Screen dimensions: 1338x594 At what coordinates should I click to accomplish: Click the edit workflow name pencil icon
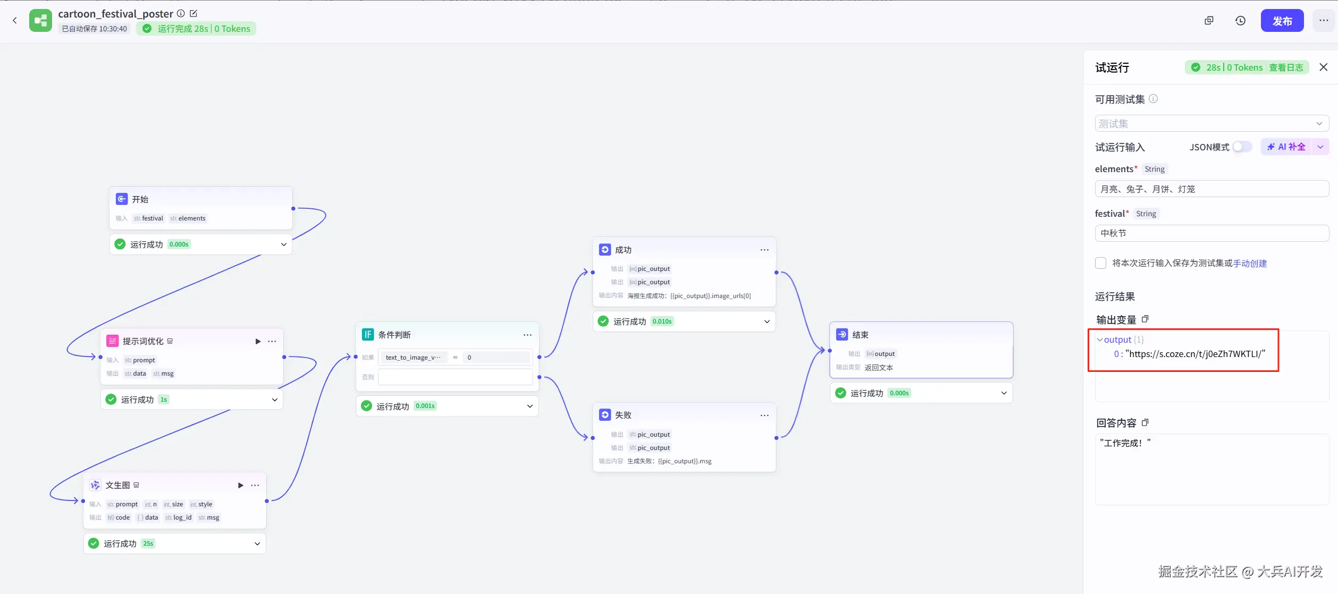193,13
